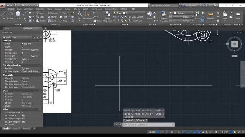This screenshot has height=137, width=245.
Task: Click the Paste clipboard tool
Action: pos(225,16)
